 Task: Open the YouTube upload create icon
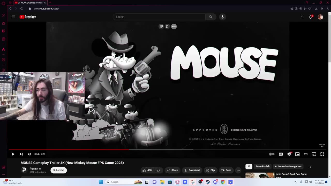pyautogui.click(x=302, y=17)
